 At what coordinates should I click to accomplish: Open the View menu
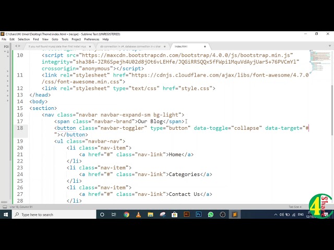tap(45, 40)
